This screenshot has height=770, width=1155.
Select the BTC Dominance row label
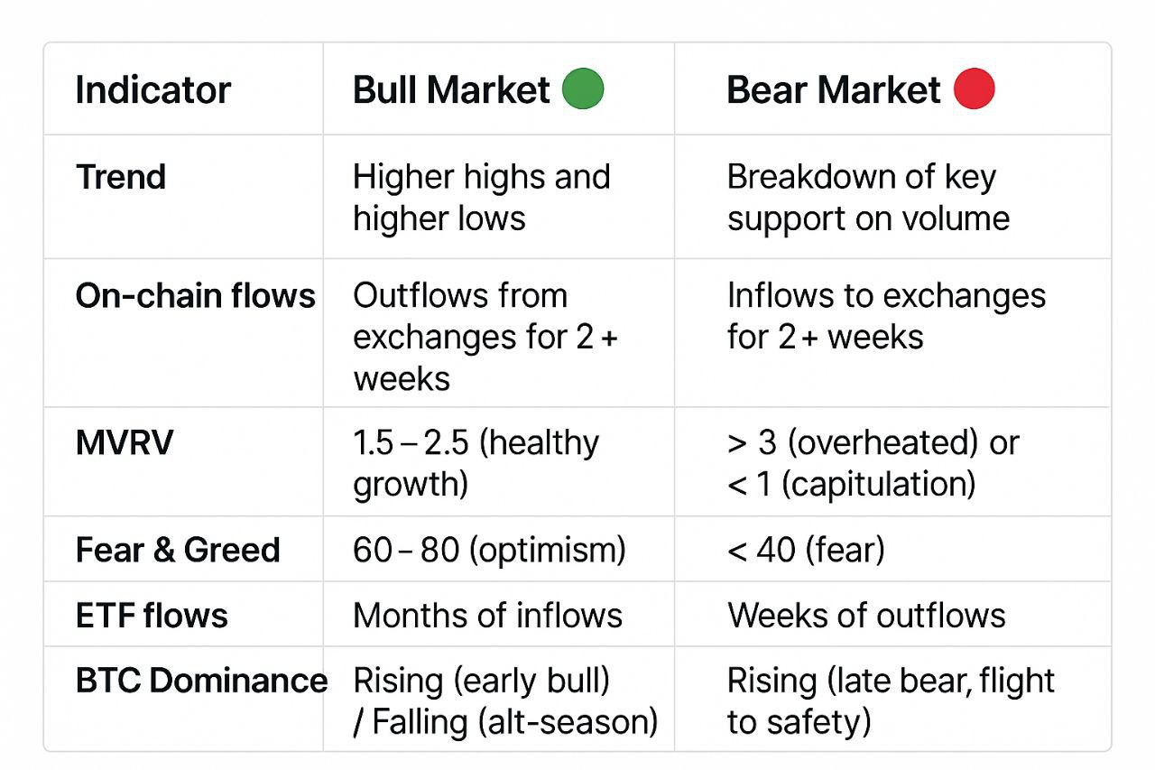(x=200, y=681)
